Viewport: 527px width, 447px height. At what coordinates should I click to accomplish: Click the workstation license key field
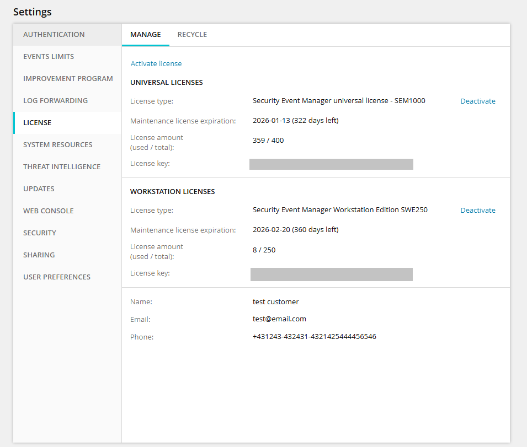click(331, 274)
